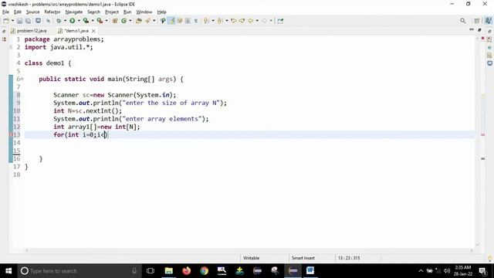
Task: Open the Window menu
Action: coord(144,12)
